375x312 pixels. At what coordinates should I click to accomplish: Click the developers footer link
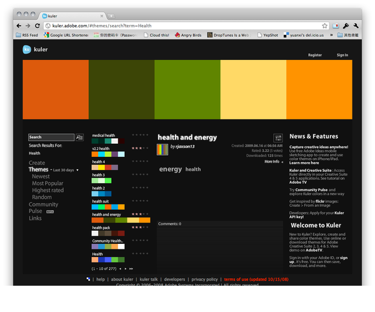(174, 279)
